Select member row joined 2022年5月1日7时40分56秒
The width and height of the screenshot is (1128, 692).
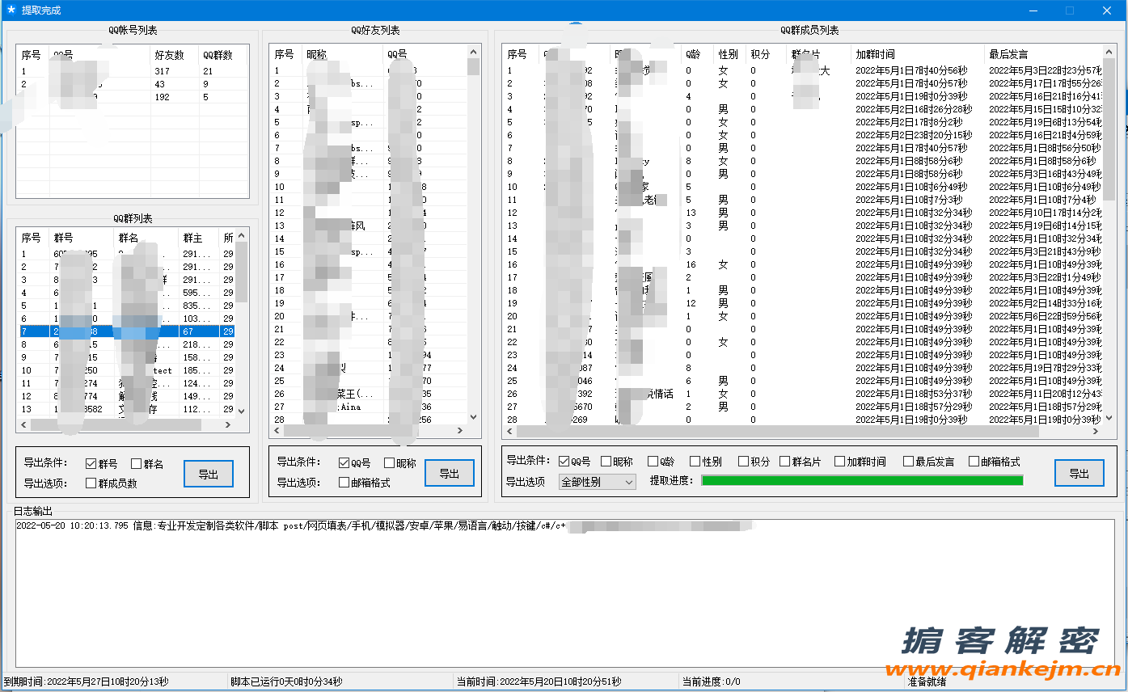point(803,70)
